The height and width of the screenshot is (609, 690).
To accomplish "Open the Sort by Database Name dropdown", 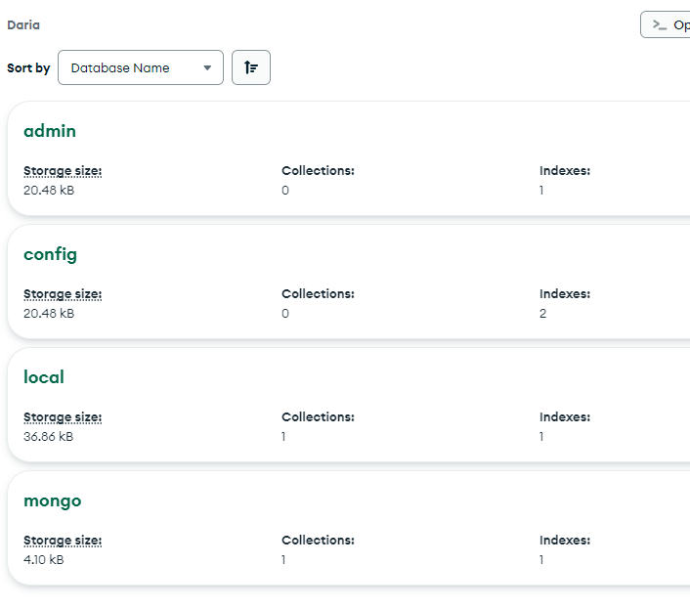I will pos(140,67).
